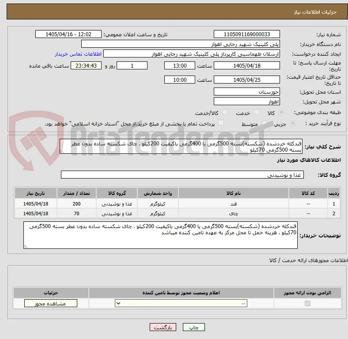348x339 pixels.
Task: Click the remaining time field 23:34:43
Action: click(86, 65)
